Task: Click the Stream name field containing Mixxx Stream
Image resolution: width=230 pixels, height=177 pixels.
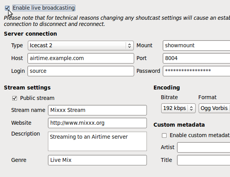Action: coord(97,110)
